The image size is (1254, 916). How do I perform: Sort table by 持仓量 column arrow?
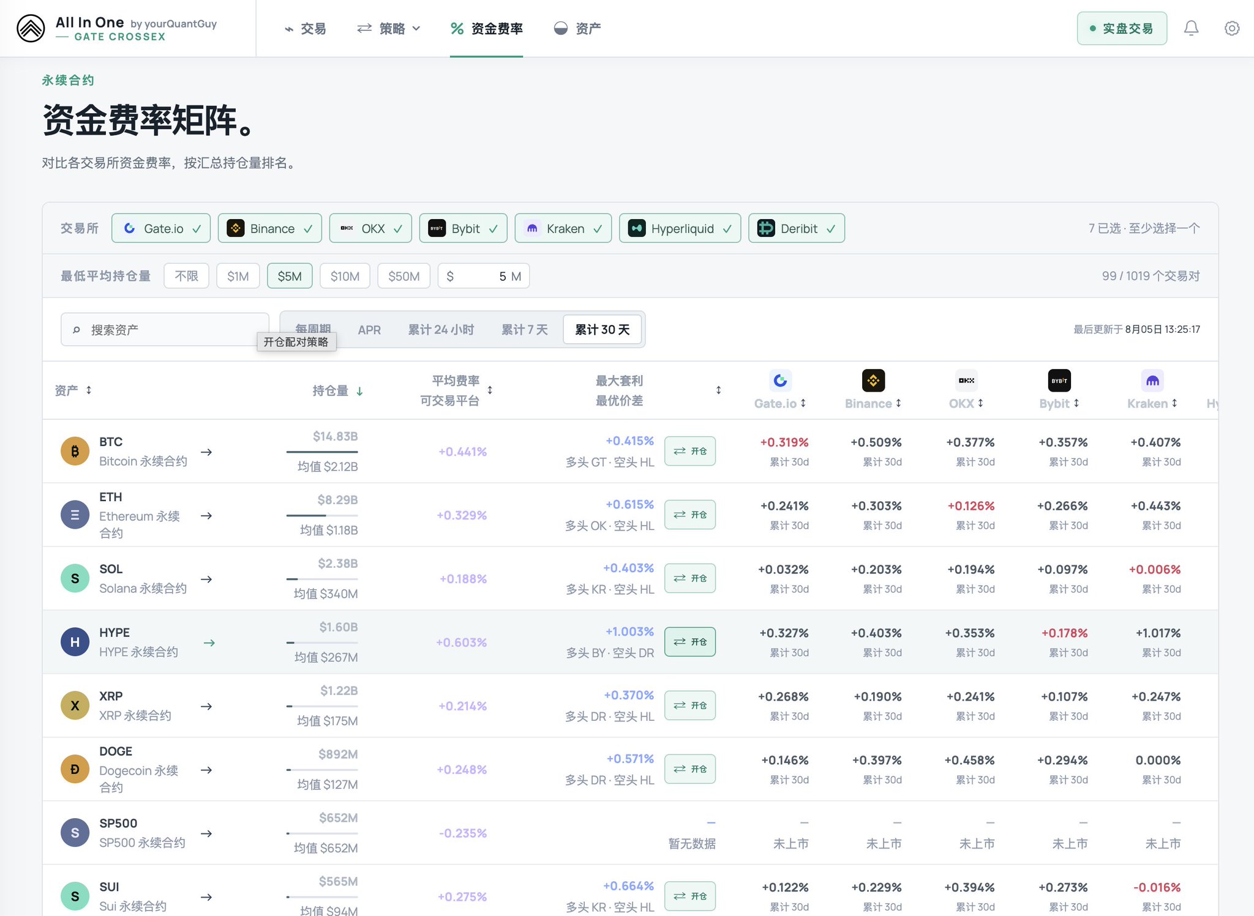[x=360, y=391]
